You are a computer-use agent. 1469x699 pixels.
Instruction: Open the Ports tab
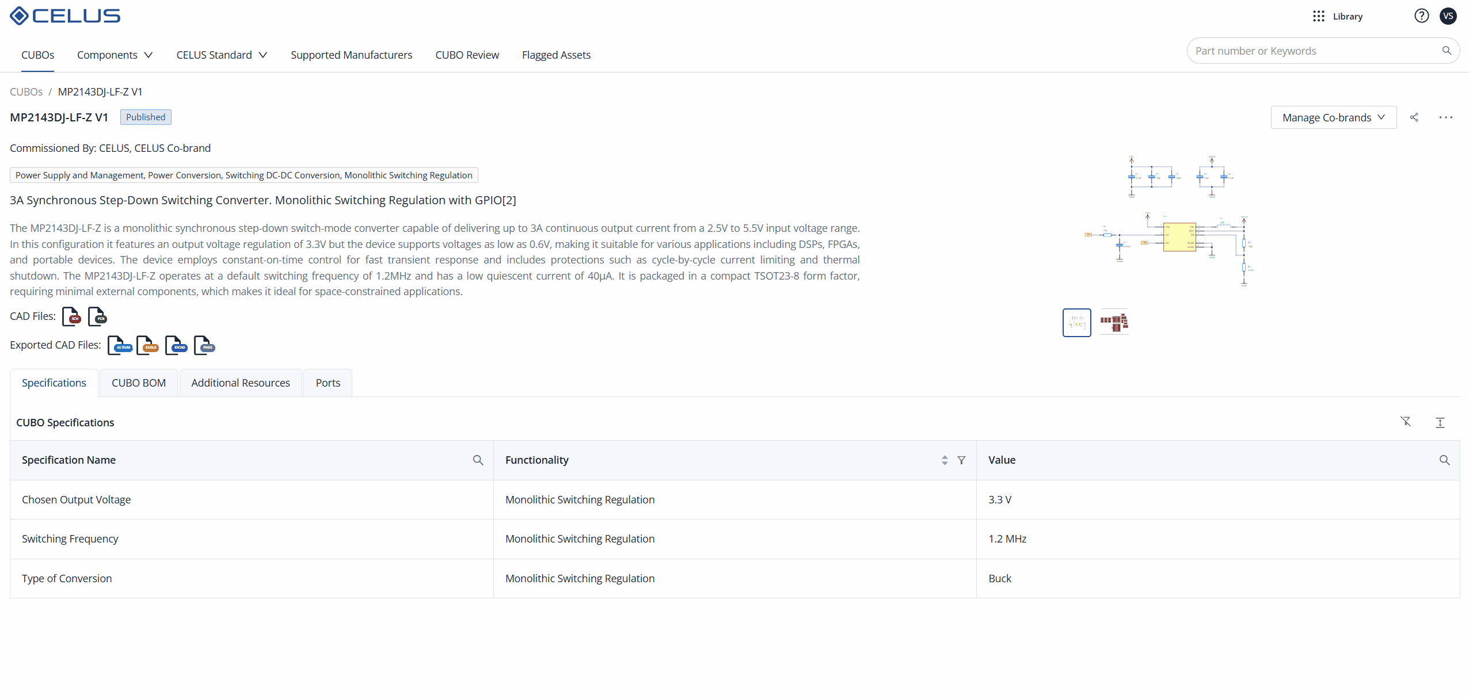[x=328, y=383]
